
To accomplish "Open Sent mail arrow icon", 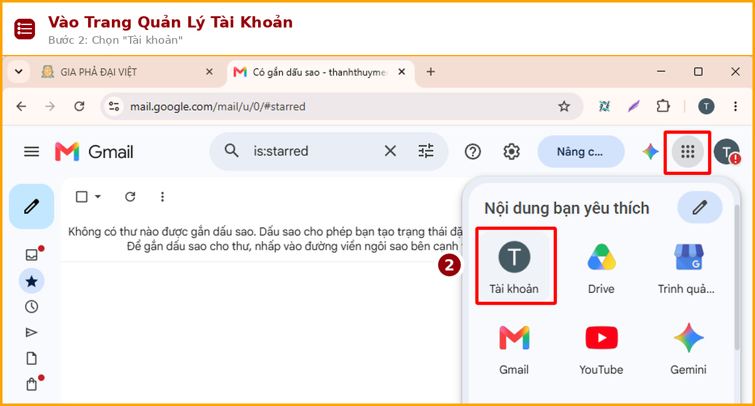I will tap(31, 332).
